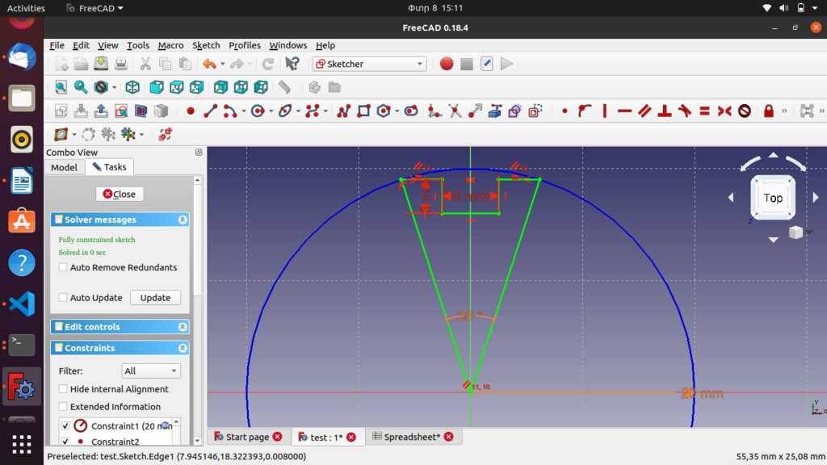Collapse the Constraints section
The image size is (827, 465).
[183, 348]
